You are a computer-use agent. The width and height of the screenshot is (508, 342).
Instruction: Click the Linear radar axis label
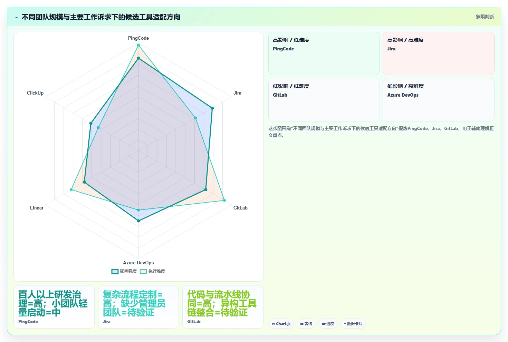click(37, 208)
